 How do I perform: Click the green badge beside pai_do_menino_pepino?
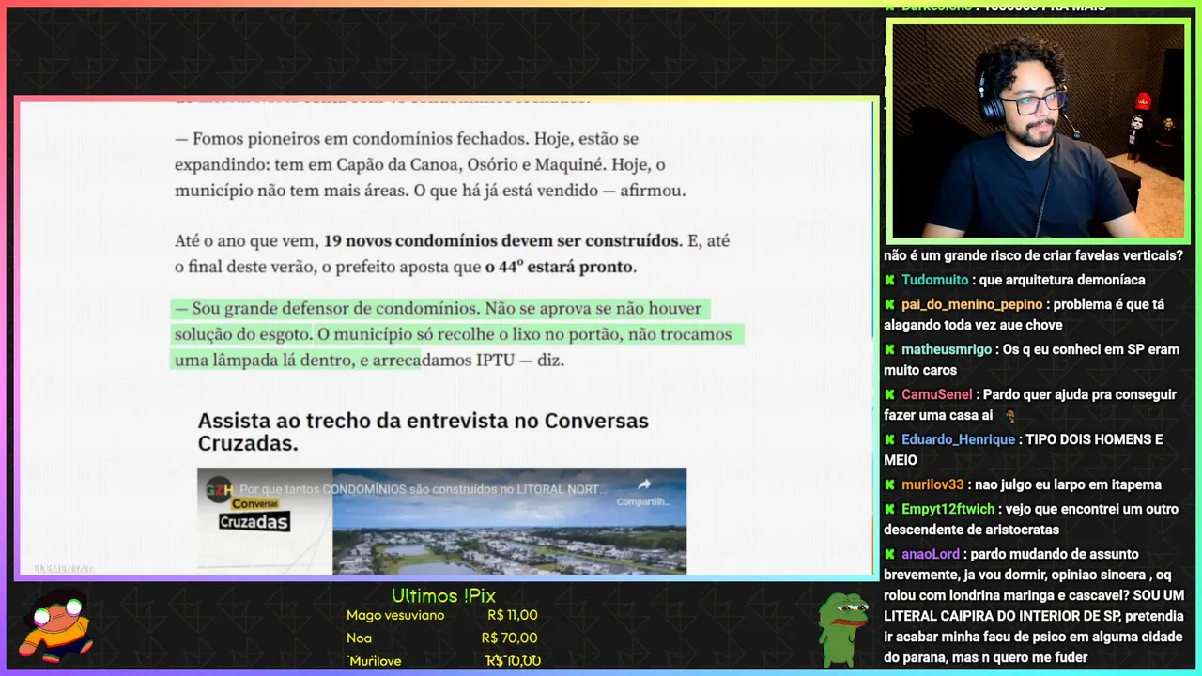click(889, 304)
